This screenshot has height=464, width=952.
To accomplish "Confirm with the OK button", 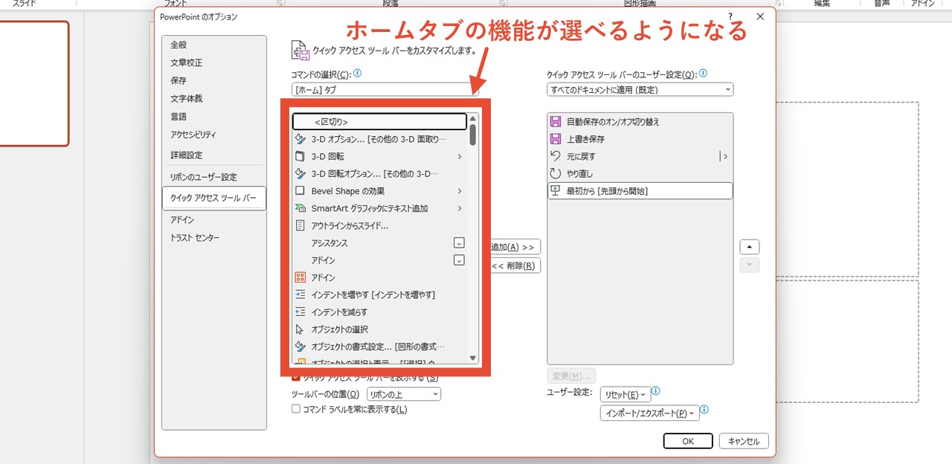I will coord(688,441).
